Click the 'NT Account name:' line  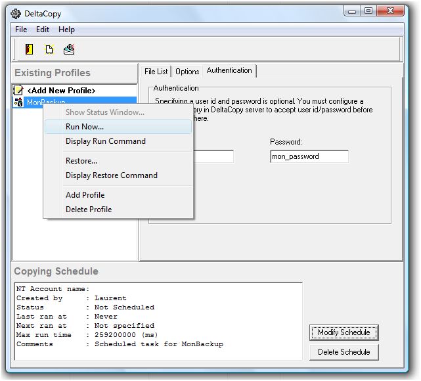(x=53, y=289)
